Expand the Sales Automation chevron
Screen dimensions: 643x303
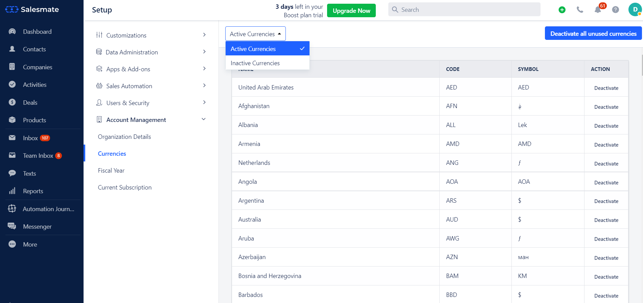pos(204,85)
